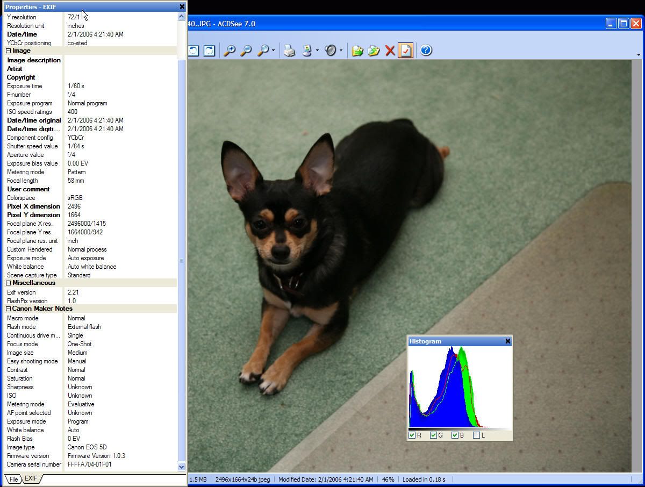The image size is (645, 487).
Task: Toggle the highlighted Properties toolbar icon
Action: click(406, 51)
